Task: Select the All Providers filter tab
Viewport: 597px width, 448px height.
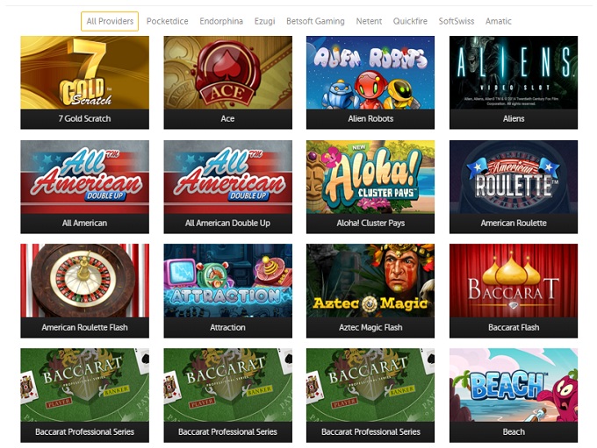Action: coord(110,21)
